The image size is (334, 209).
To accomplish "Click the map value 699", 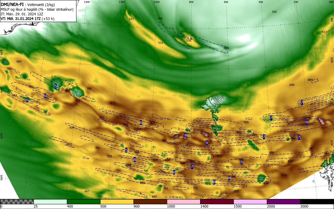I will pyautogui.click(x=143, y=183).
